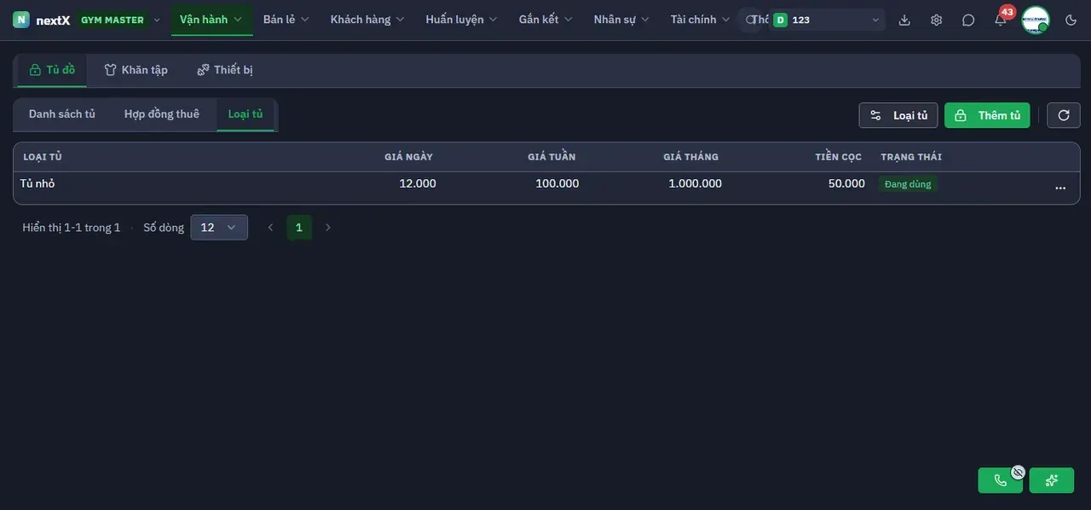Image resolution: width=1091 pixels, height=510 pixels.
Task: Open the Gắn kết menu
Action: 546,20
